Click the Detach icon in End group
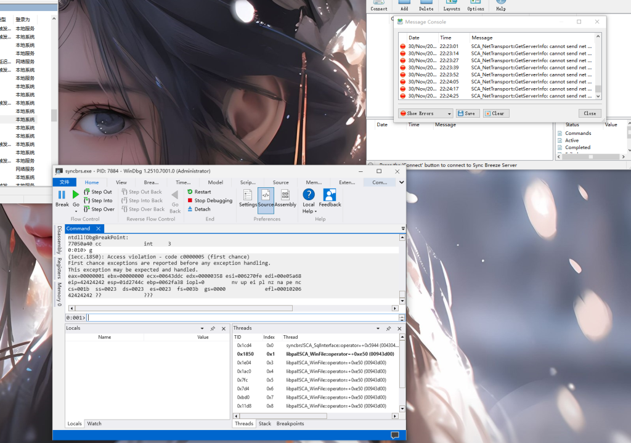The image size is (631, 443). pyautogui.click(x=190, y=209)
